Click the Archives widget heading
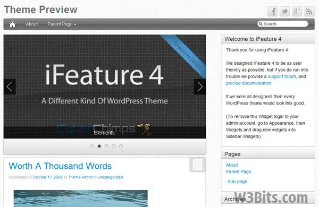The image size is (319, 207). click(x=235, y=199)
